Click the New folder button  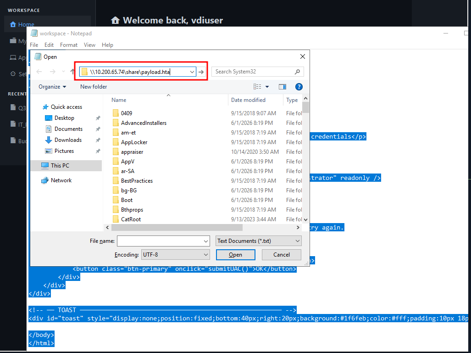point(94,87)
